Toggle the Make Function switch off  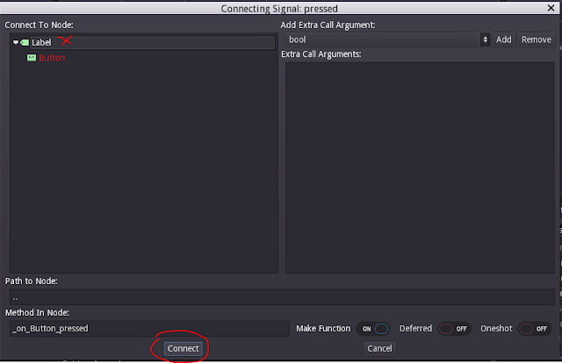point(372,329)
